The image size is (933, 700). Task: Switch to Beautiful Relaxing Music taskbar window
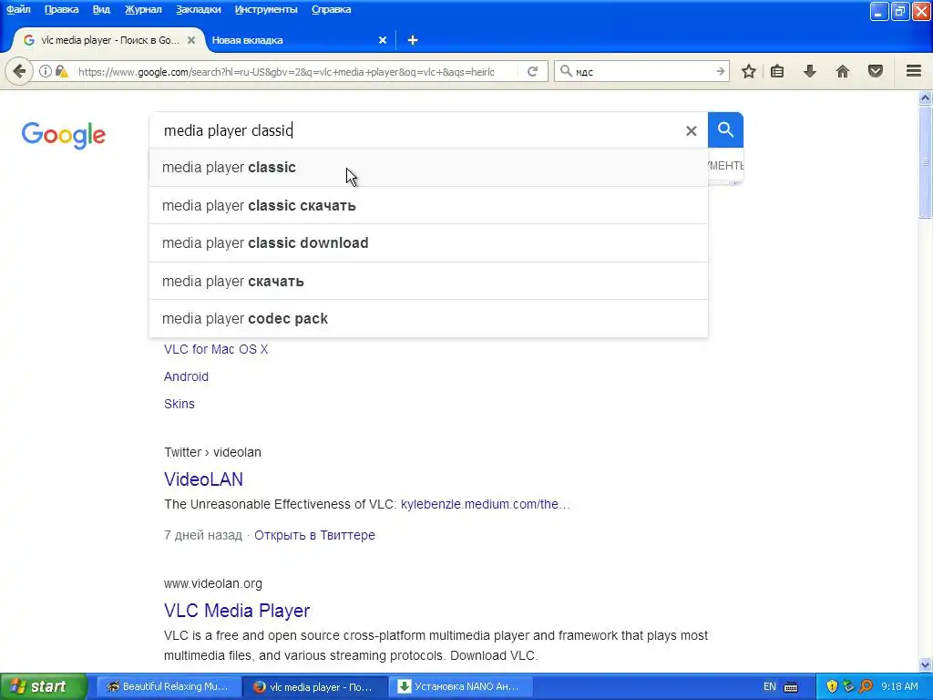[x=169, y=687]
